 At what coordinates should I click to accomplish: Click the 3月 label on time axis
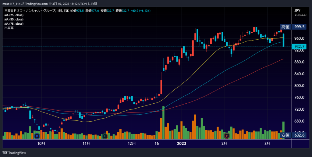pos(268,144)
